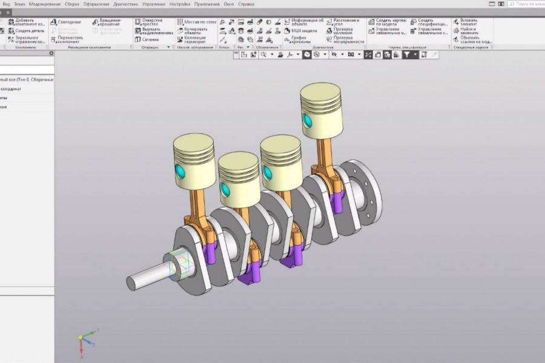Click Обновить ссылки на модели
The width and height of the screenshot is (545, 363).
pos(472,39)
